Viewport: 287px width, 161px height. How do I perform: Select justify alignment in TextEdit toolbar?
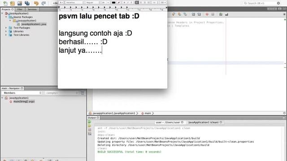[148, 3]
